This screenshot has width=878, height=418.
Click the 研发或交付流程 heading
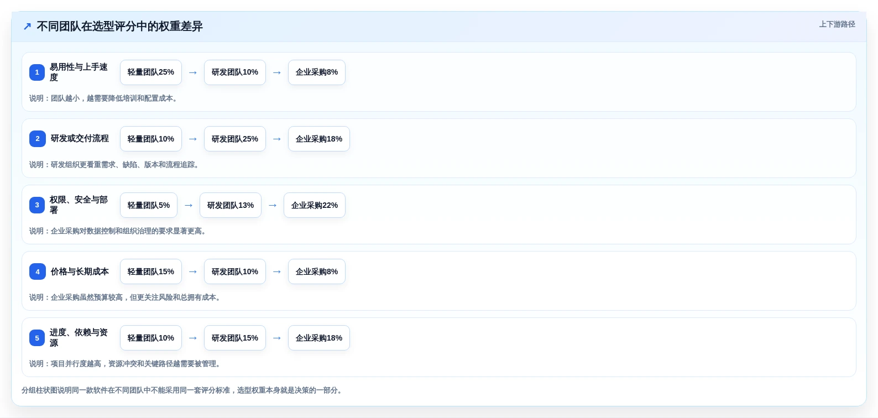[x=80, y=138]
